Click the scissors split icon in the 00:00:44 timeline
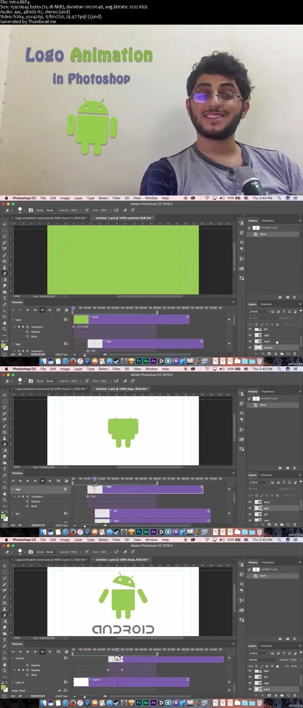 point(59,310)
